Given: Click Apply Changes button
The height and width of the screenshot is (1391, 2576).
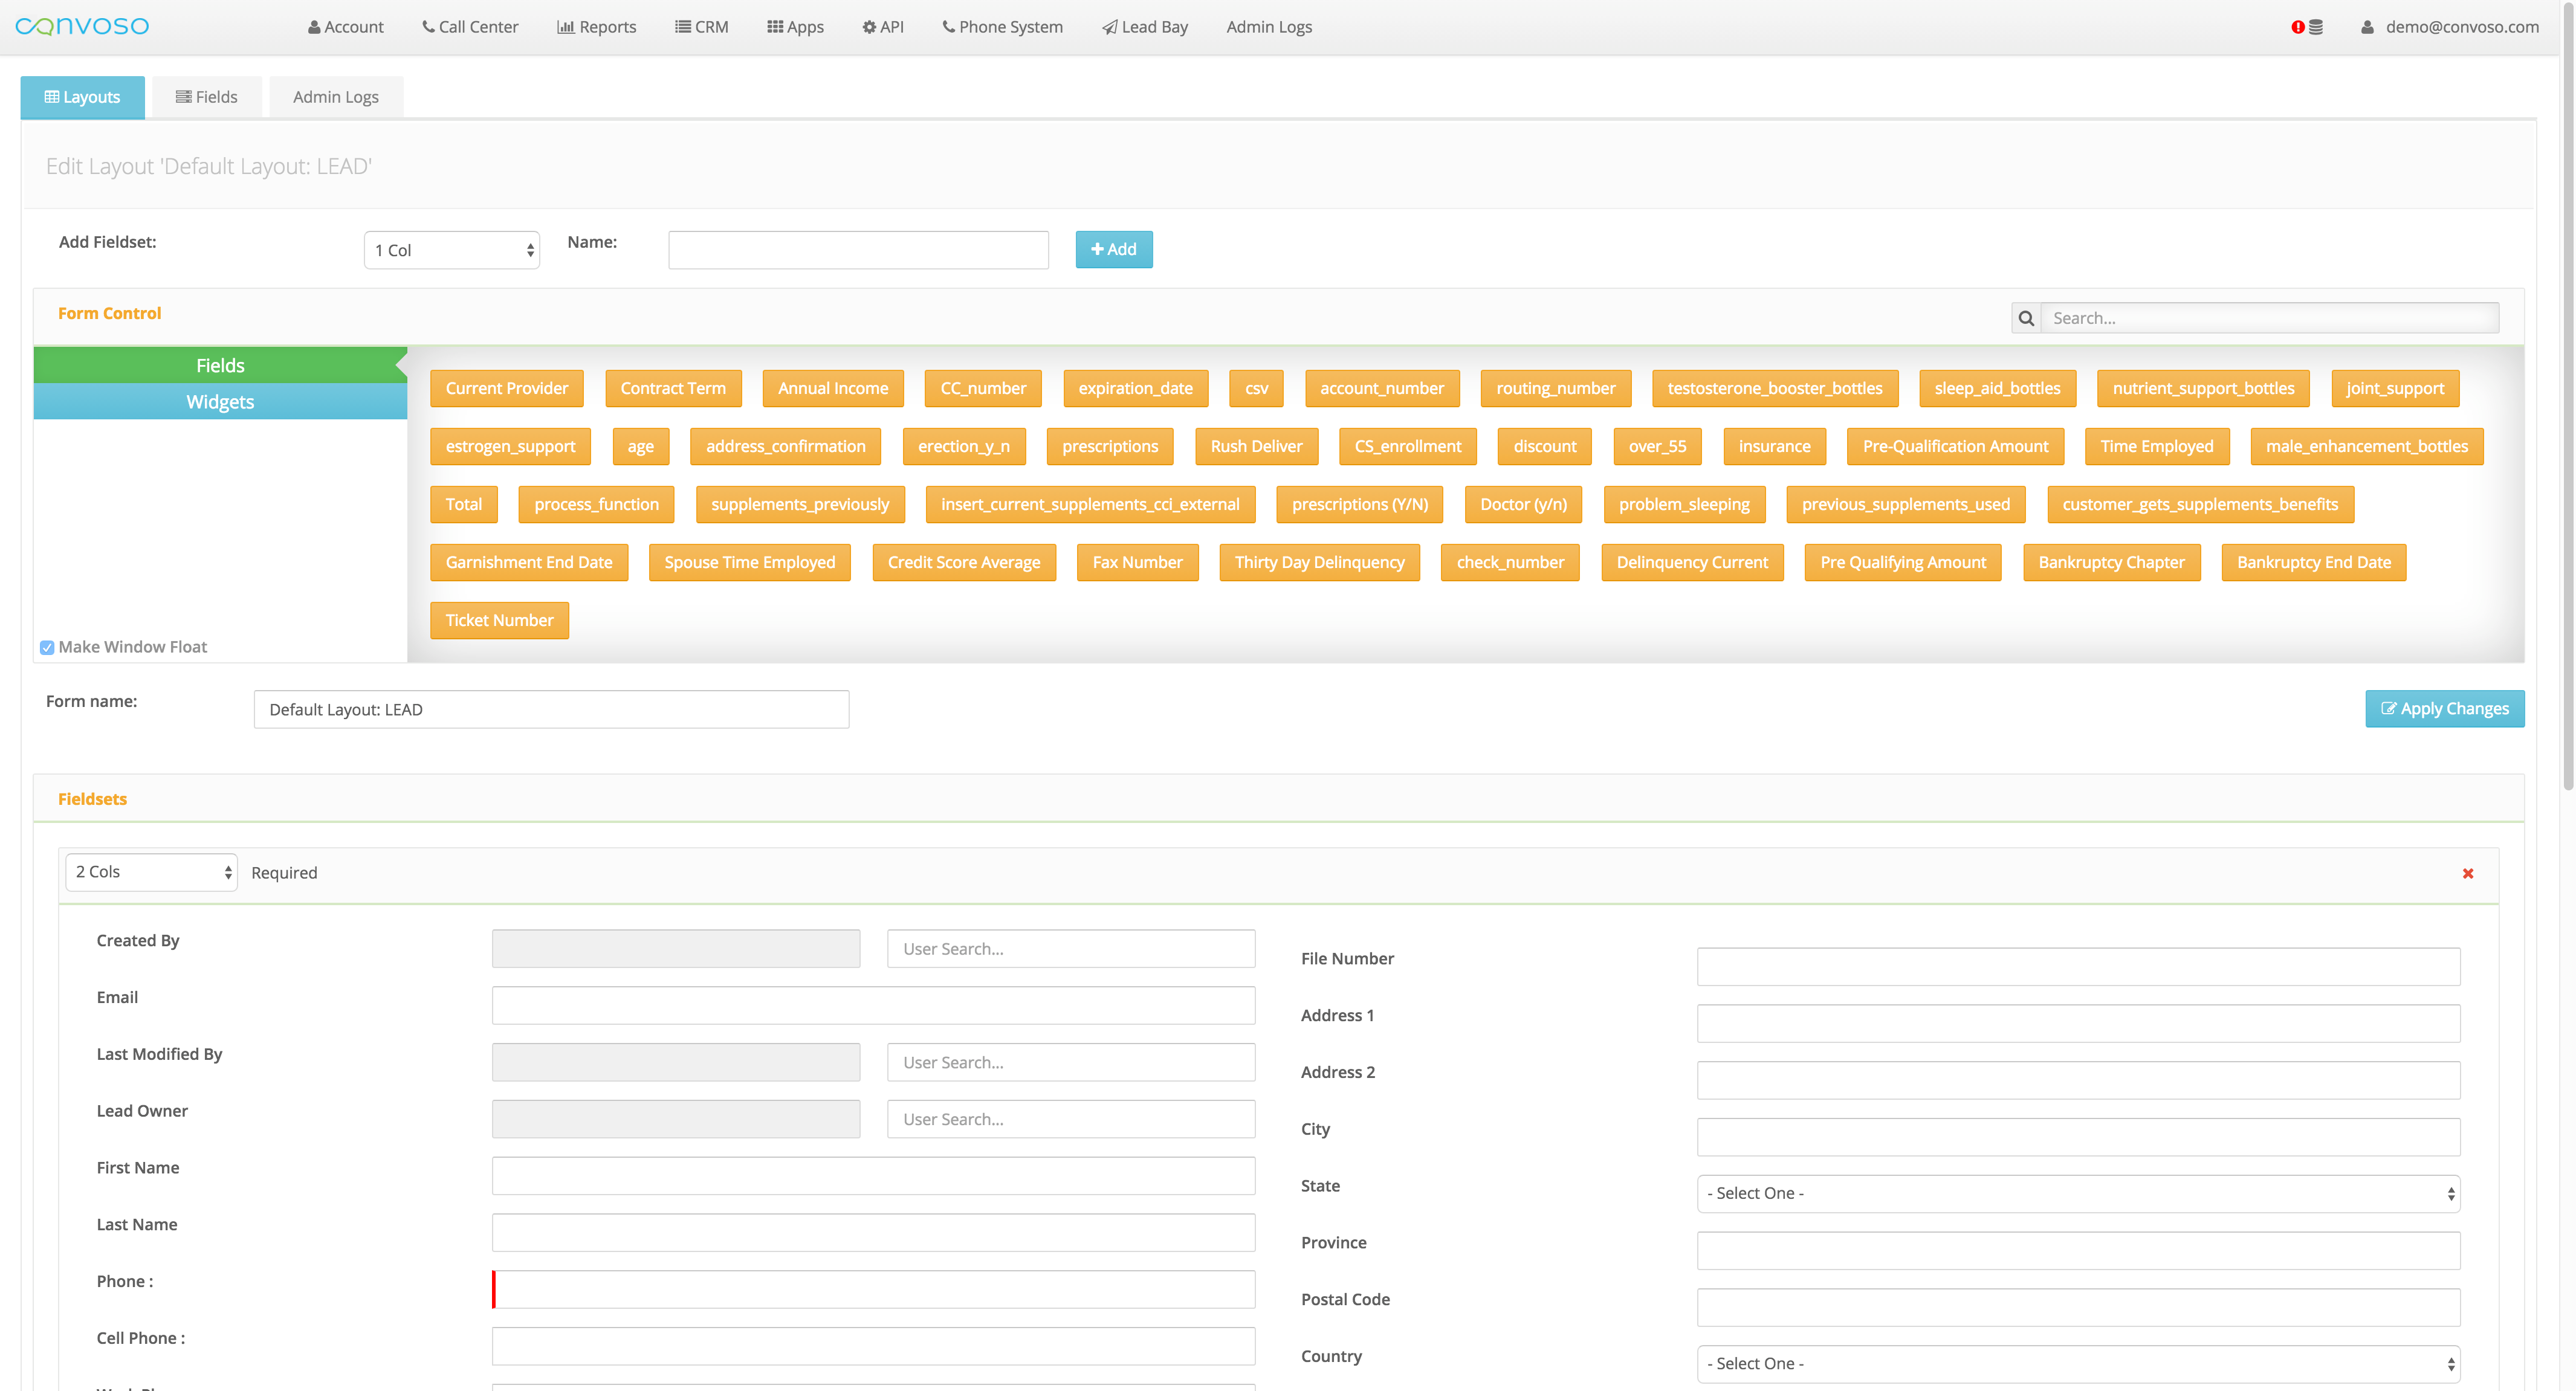Looking at the screenshot, I should pos(2443,708).
